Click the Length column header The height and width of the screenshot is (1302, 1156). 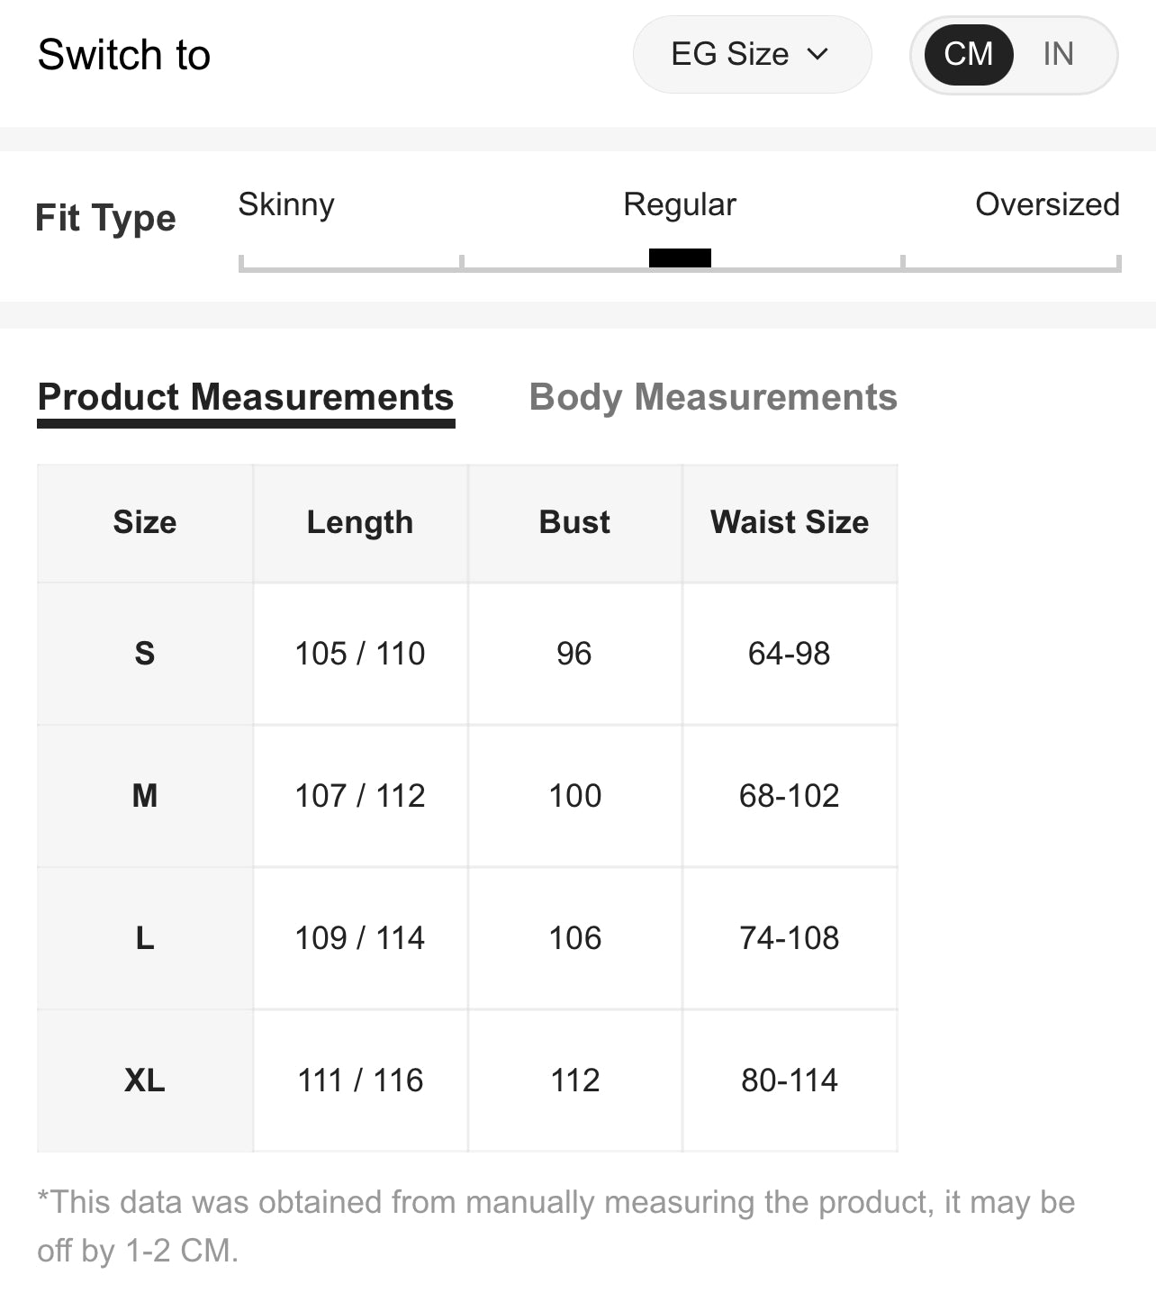(x=360, y=523)
